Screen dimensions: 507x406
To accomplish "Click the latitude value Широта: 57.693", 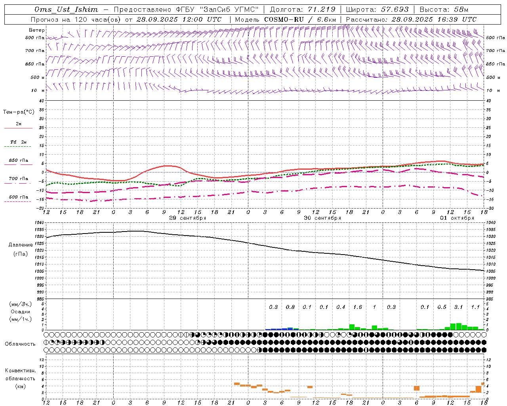I will [377, 10].
